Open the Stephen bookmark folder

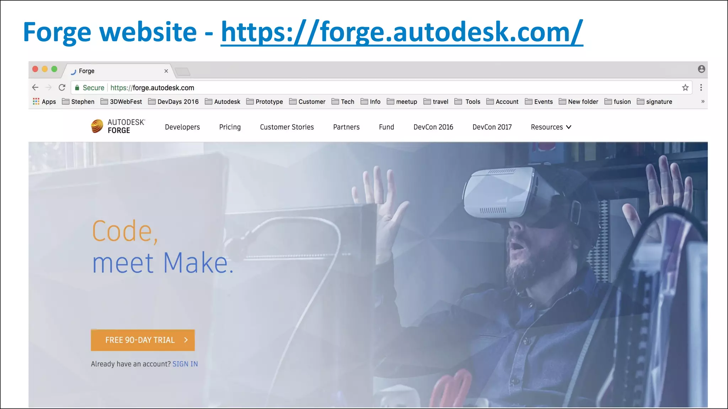click(78, 102)
